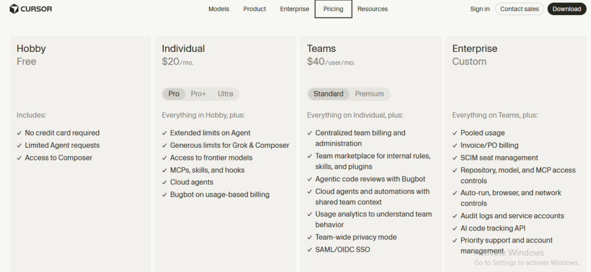This screenshot has width=591, height=272.
Task: Click 'AI code tracking API' text
Action: [x=493, y=228]
